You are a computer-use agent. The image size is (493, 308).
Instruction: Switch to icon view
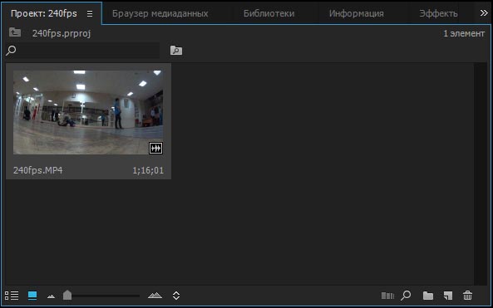point(32,296)
